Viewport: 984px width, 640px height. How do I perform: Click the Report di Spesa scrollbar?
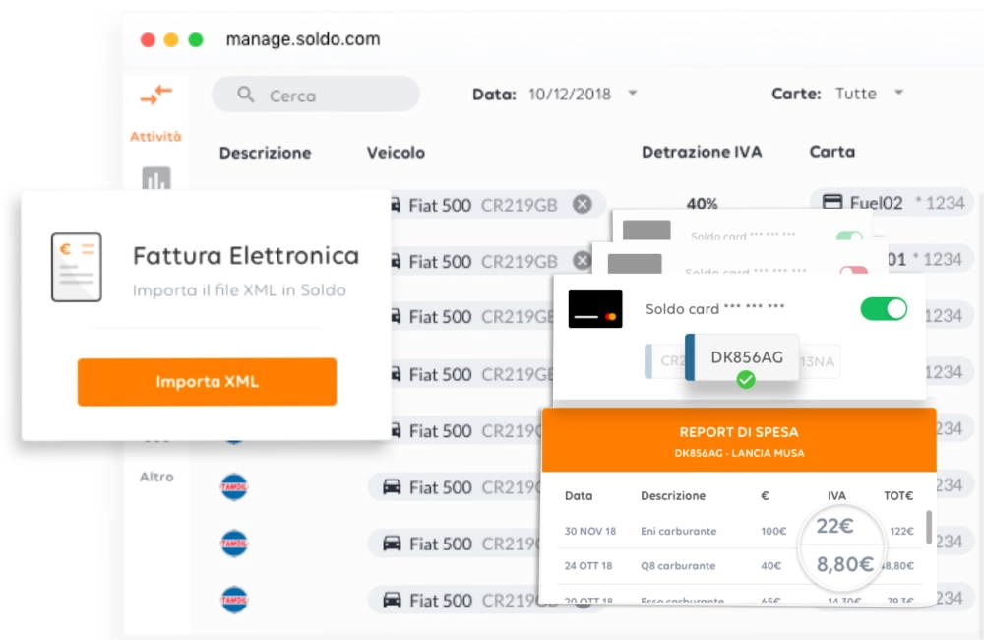[929, 527]
